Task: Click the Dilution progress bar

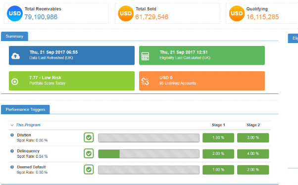Action: [149, 138]
